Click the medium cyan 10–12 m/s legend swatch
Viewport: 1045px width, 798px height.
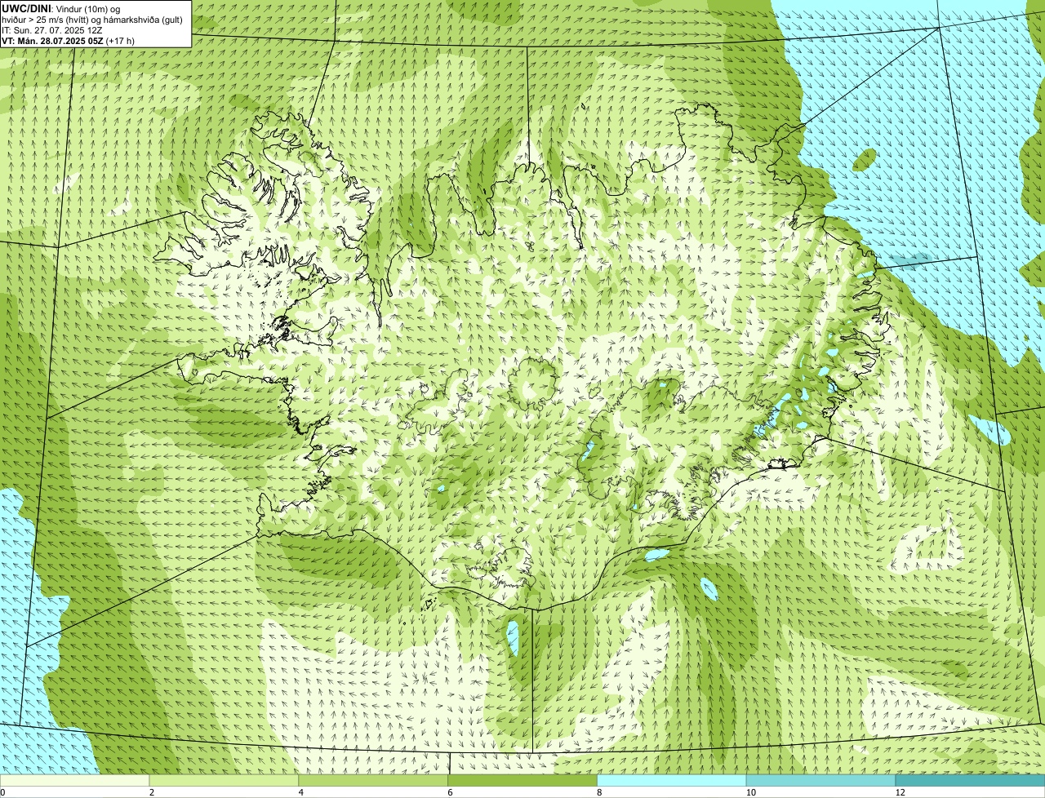pyautogui.click(x=820, y=780)
